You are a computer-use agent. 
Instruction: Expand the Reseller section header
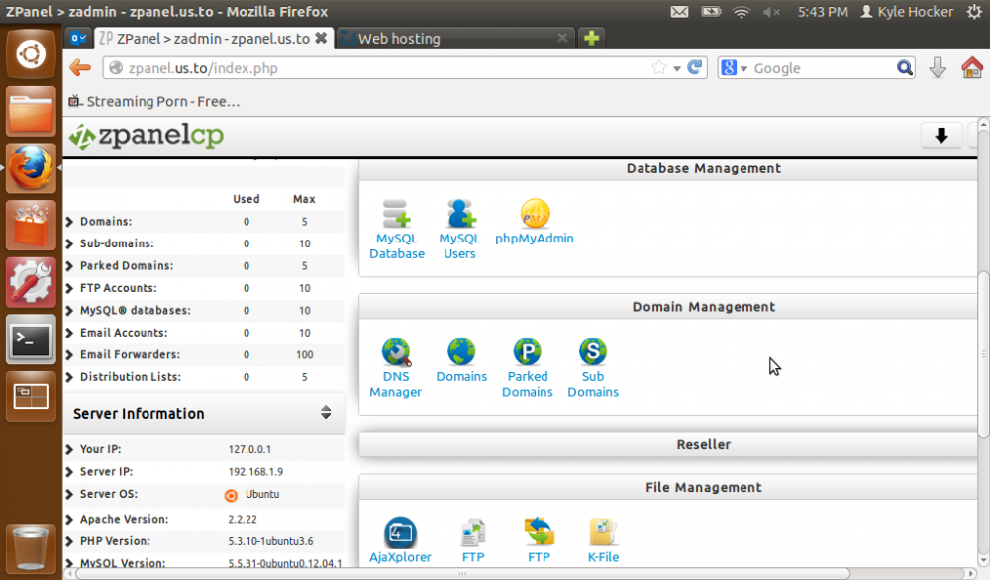703,445
